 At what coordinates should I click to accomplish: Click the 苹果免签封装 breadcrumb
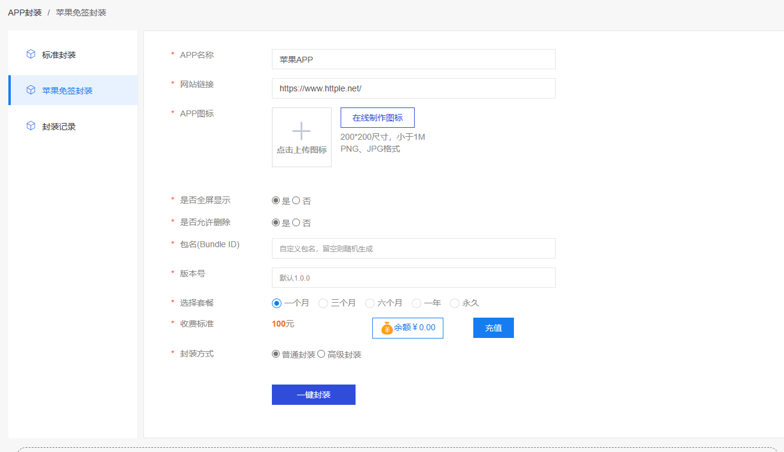pos(81,12)
